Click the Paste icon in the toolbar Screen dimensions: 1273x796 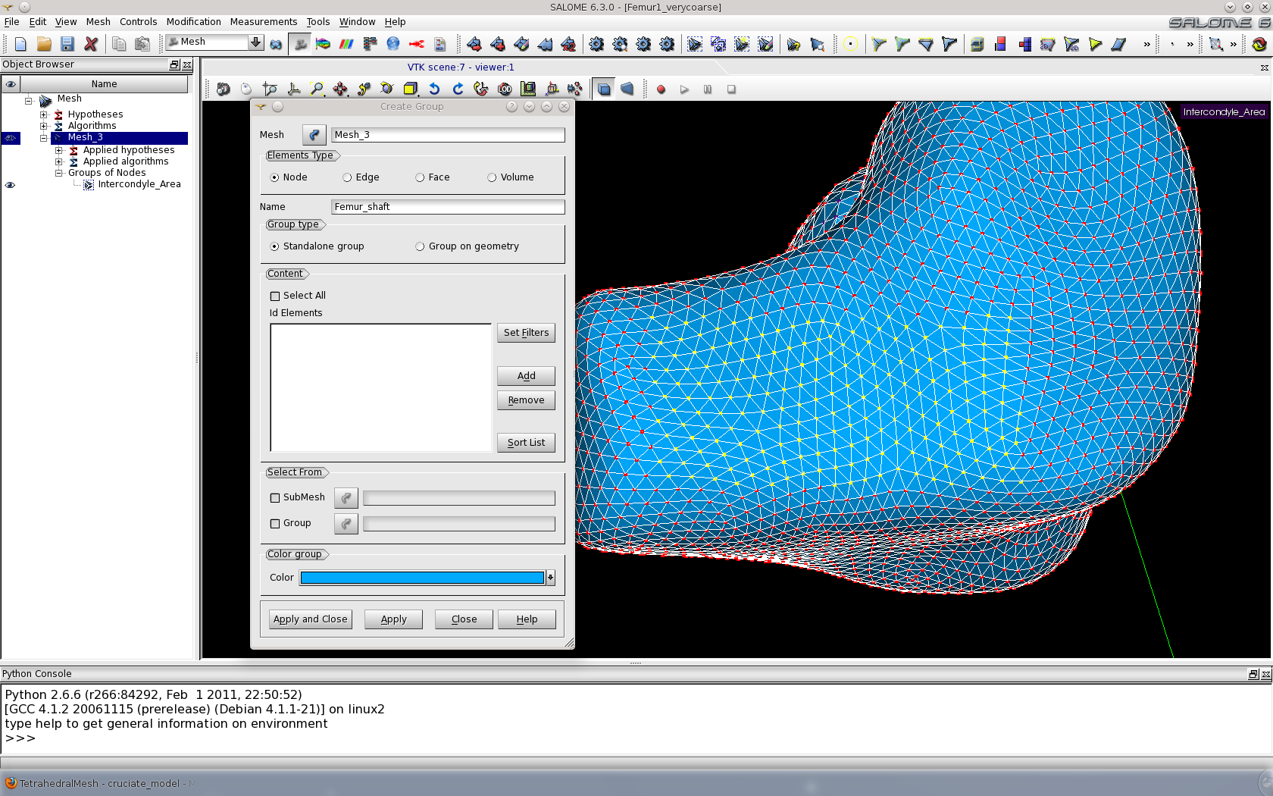(x=142, y=44)
